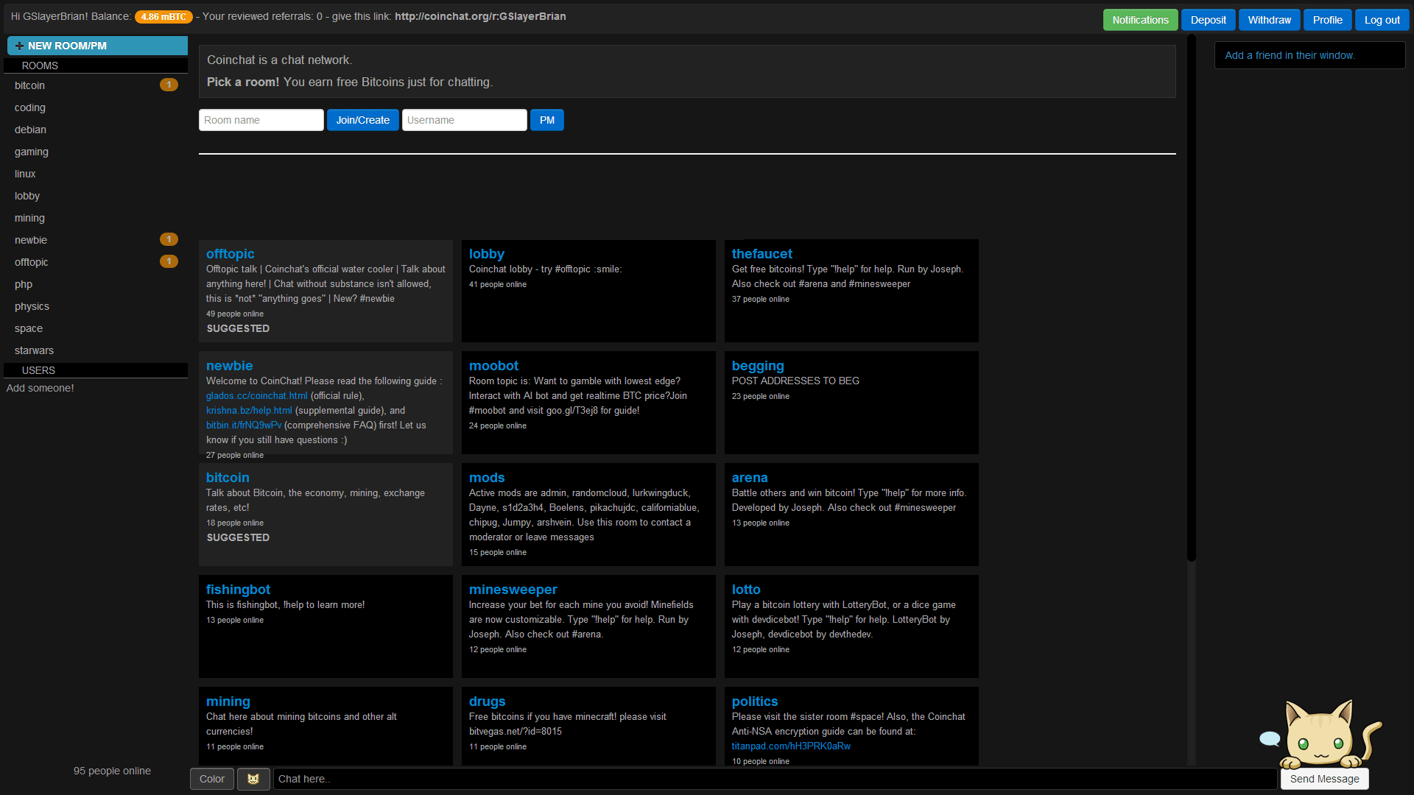Open your Profile
The height and width of the screenshot is (795, 1414).
click(1327, 20)
